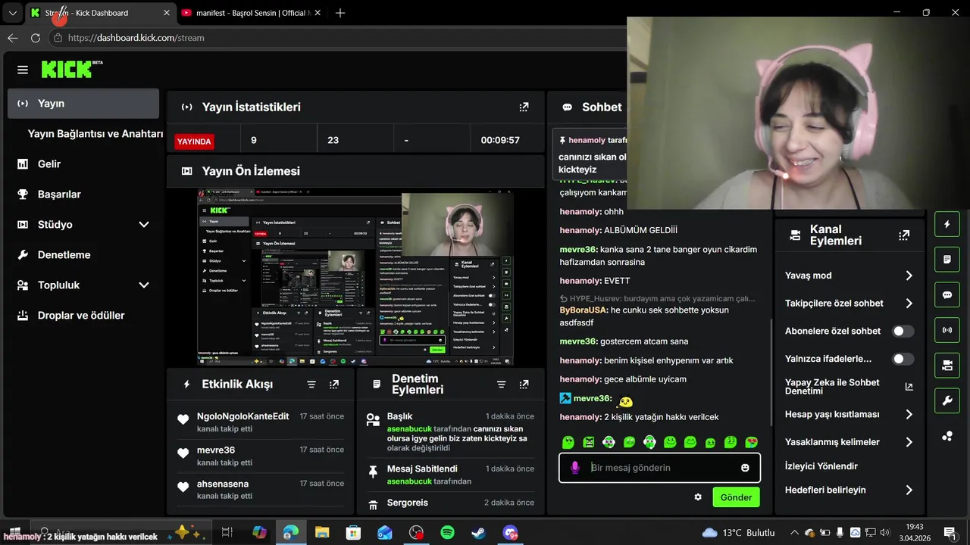Click the chat bubble icon on the right rail
Viewport: 970px width, 545px height.
coord(947,295)
